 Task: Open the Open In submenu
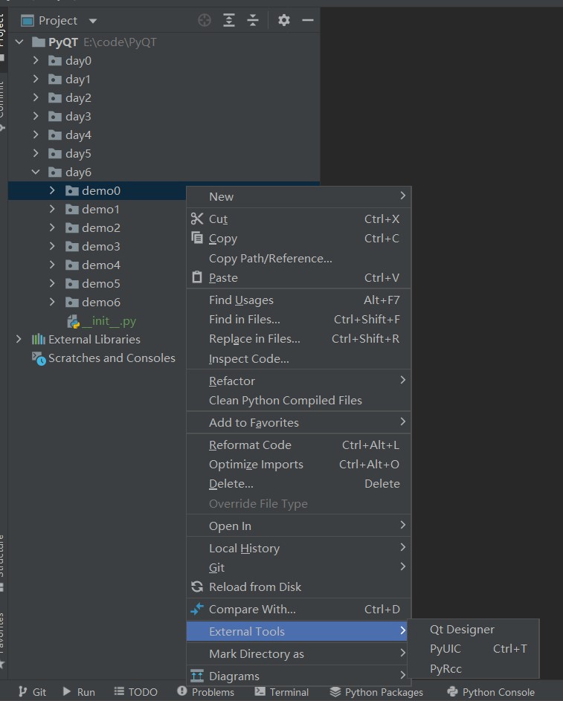[299, 526]
